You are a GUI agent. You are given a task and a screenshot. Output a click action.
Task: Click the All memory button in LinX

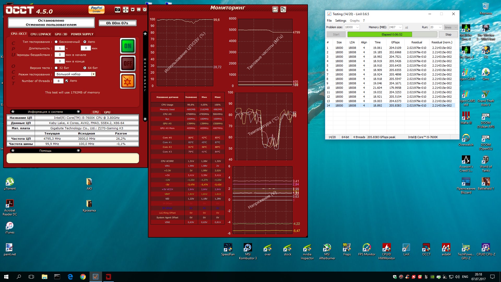[x=406, y=27]
